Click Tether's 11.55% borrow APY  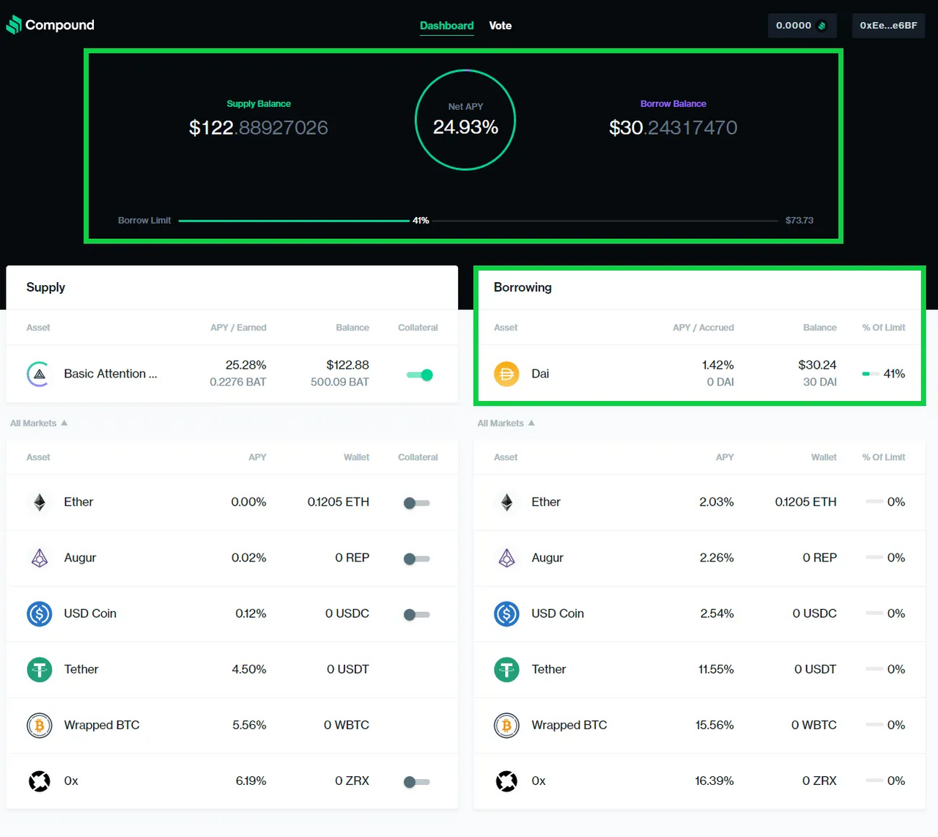point(716,669)
